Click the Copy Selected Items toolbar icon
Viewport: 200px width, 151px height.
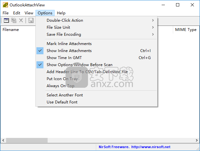click(x=14, y=20)
